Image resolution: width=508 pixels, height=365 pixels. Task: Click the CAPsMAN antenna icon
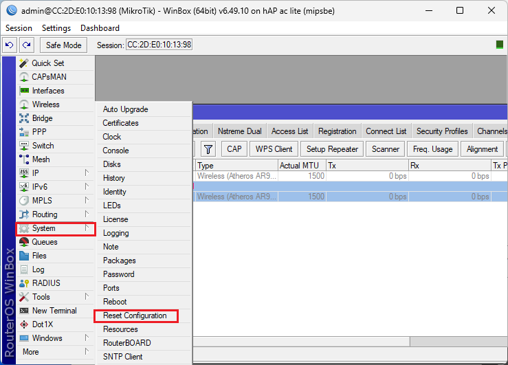click(24, 77)
